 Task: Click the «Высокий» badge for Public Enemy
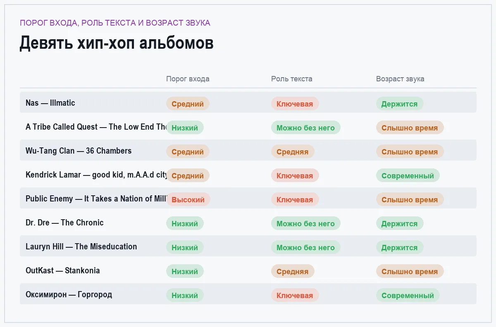[188, 199]
